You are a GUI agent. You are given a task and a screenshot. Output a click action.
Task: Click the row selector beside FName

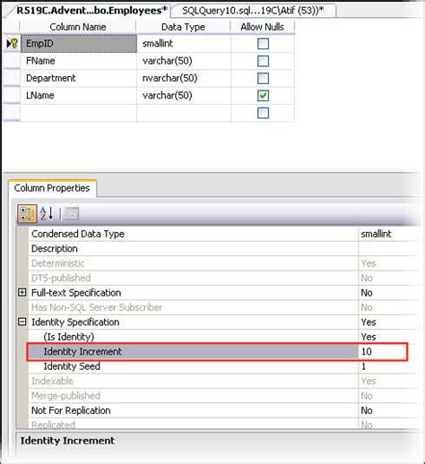pyautogui.click(x=12, y=61)
